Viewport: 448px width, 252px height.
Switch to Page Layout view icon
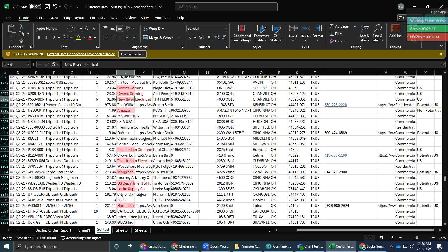point(381,238)
